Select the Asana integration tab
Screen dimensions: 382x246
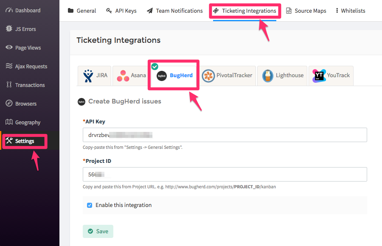[x=130, y=76]
